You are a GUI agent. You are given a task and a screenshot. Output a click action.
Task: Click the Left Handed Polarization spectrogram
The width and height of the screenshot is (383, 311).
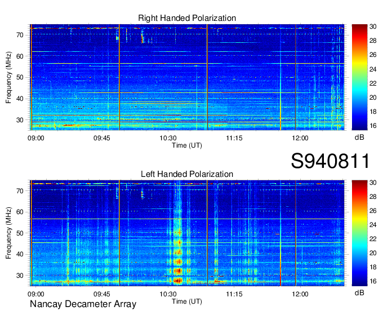pos(187,233)
